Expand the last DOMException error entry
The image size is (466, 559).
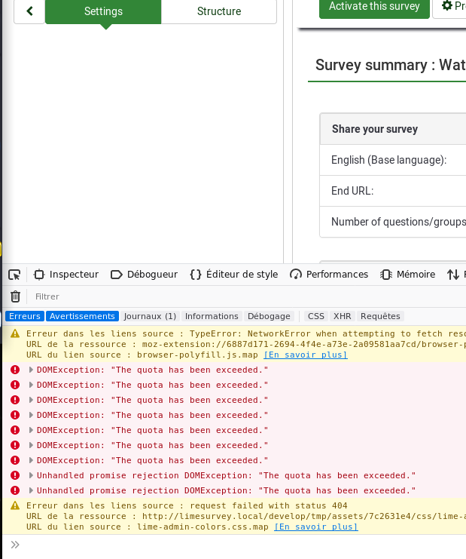coord(31,460)
